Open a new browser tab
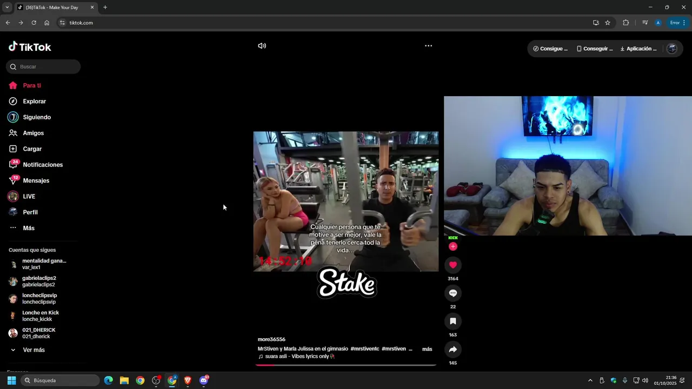 (x=105, y=8)
